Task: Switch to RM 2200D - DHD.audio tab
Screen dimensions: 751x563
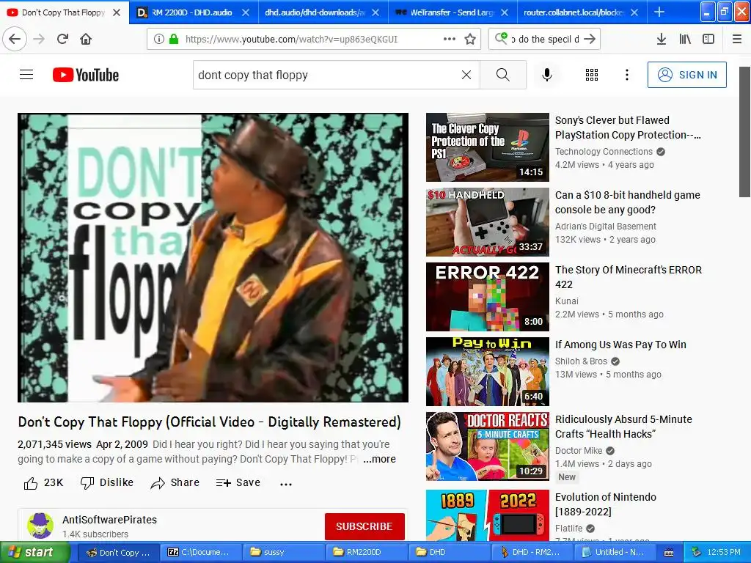Action: 191,12
